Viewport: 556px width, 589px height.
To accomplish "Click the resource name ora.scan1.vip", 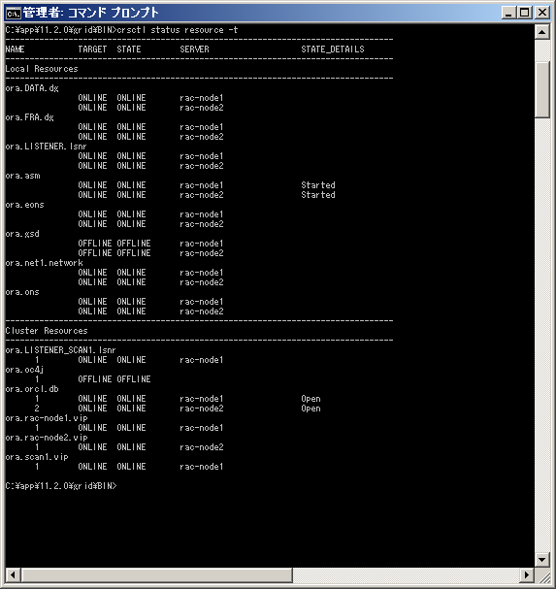I will point(37,457).
